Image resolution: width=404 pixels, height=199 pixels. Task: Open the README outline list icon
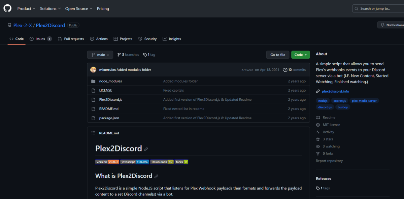click(x=93, y=133)
